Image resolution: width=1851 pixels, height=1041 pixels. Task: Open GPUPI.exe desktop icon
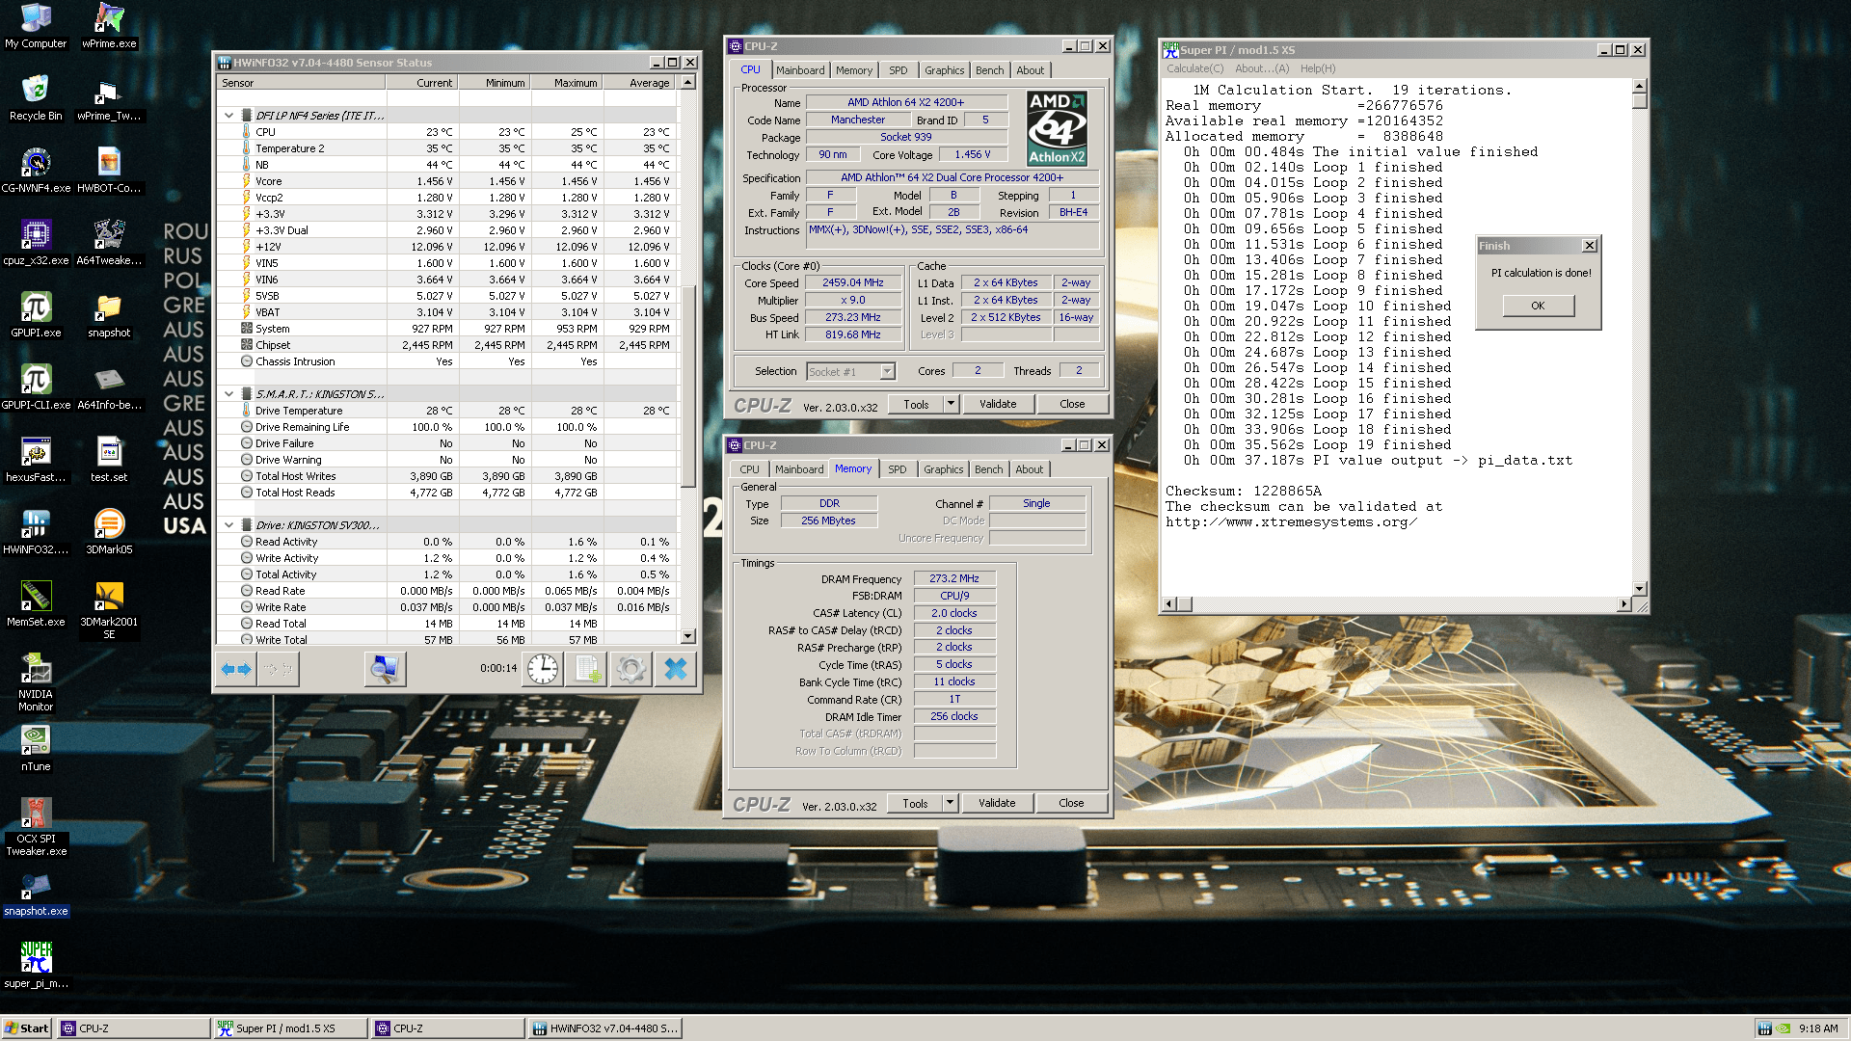pyautogui.click(x=36, y=315)
